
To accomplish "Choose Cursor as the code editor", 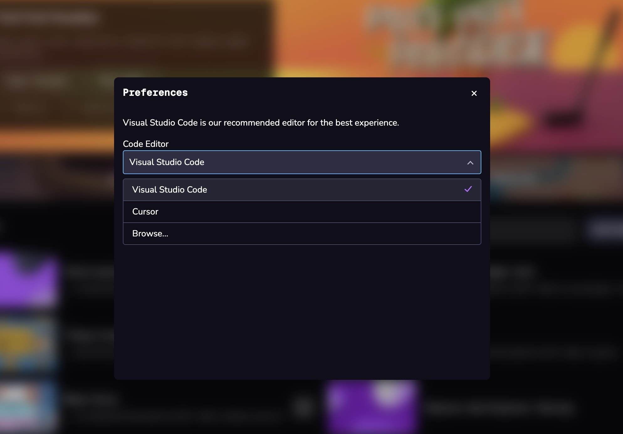I will click(145, 212).
